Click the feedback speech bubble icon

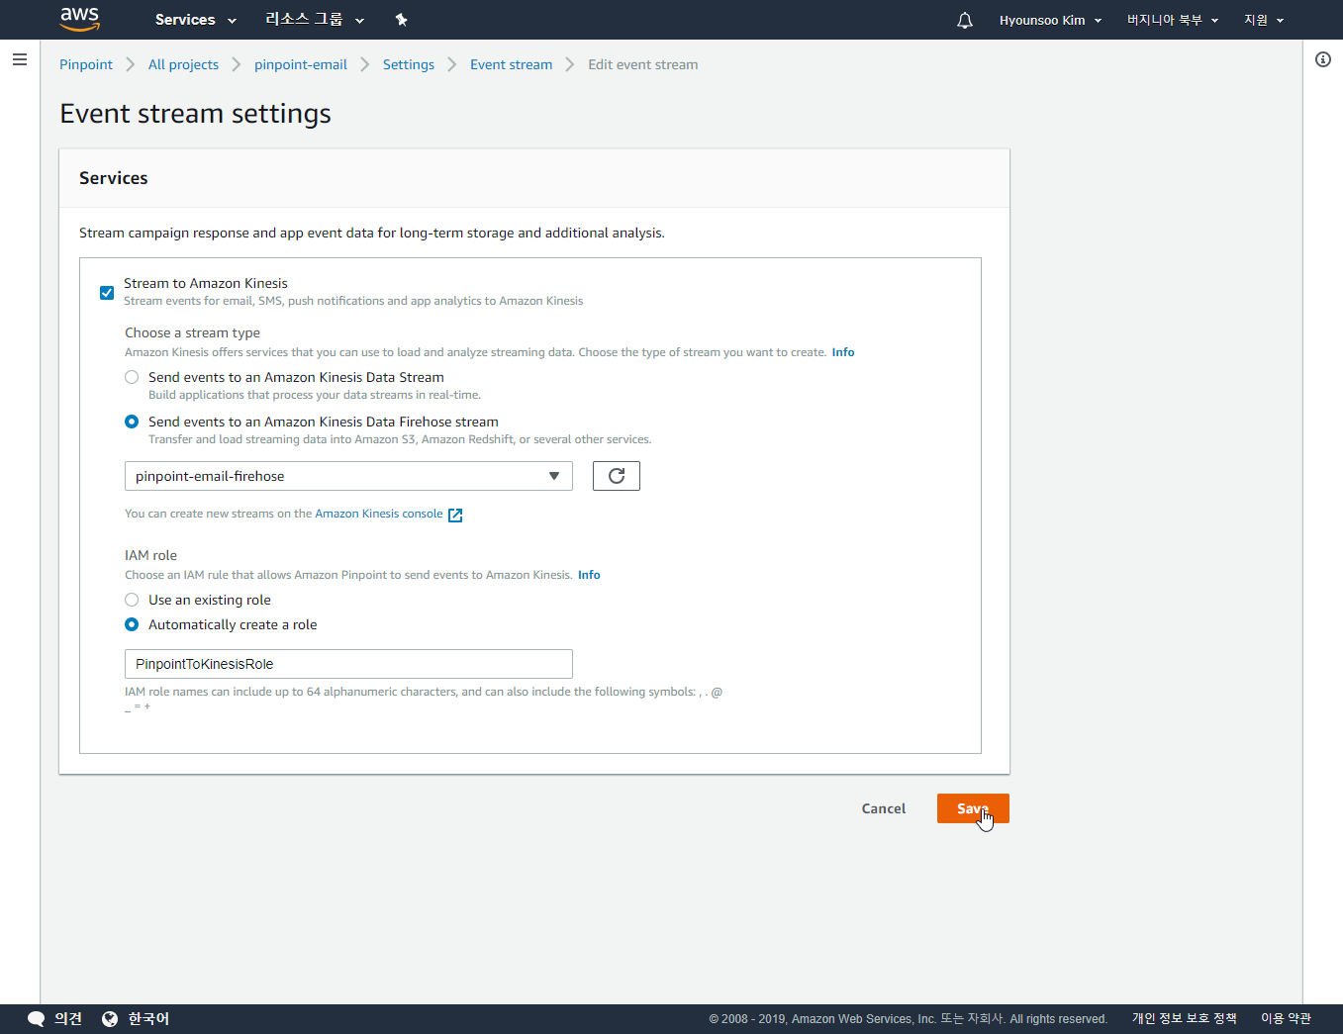coord(37,1018)
